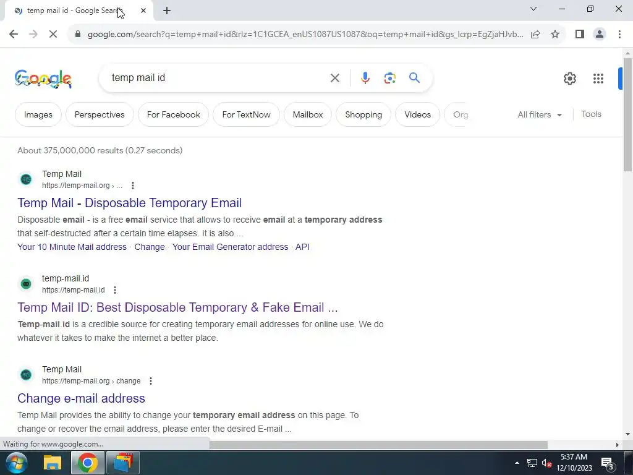Bookmark this tab with star
The height and width of the screenshot is (475, 633).
[x=555, y=35]
